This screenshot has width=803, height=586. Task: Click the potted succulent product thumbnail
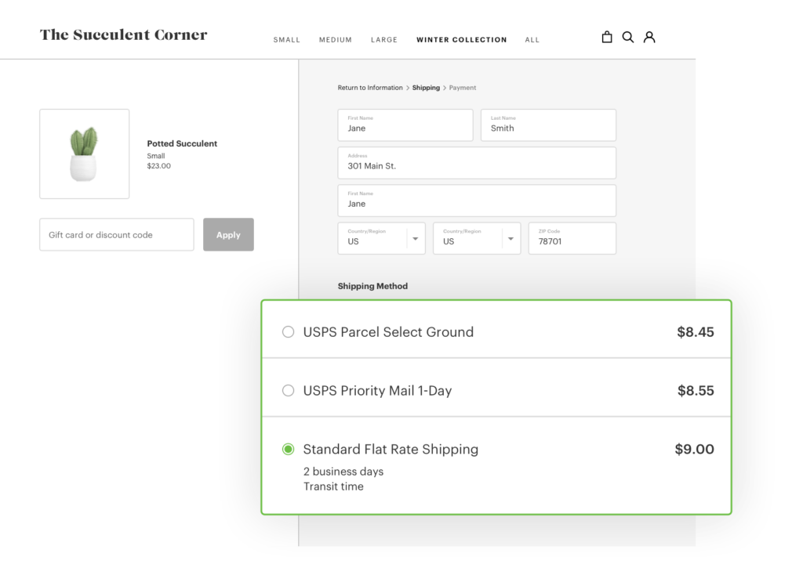click(x=85, y=154)
